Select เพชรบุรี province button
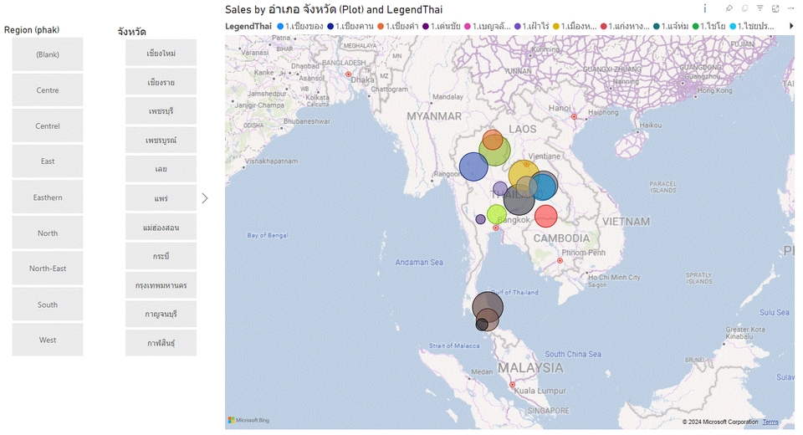Image resolution: width=803 pixels, height=435 pixels. (161, 111)
